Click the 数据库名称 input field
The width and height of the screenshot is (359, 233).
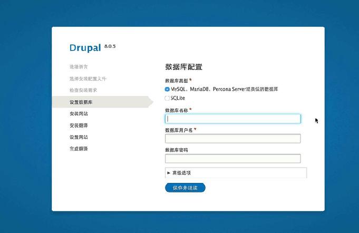232,119
